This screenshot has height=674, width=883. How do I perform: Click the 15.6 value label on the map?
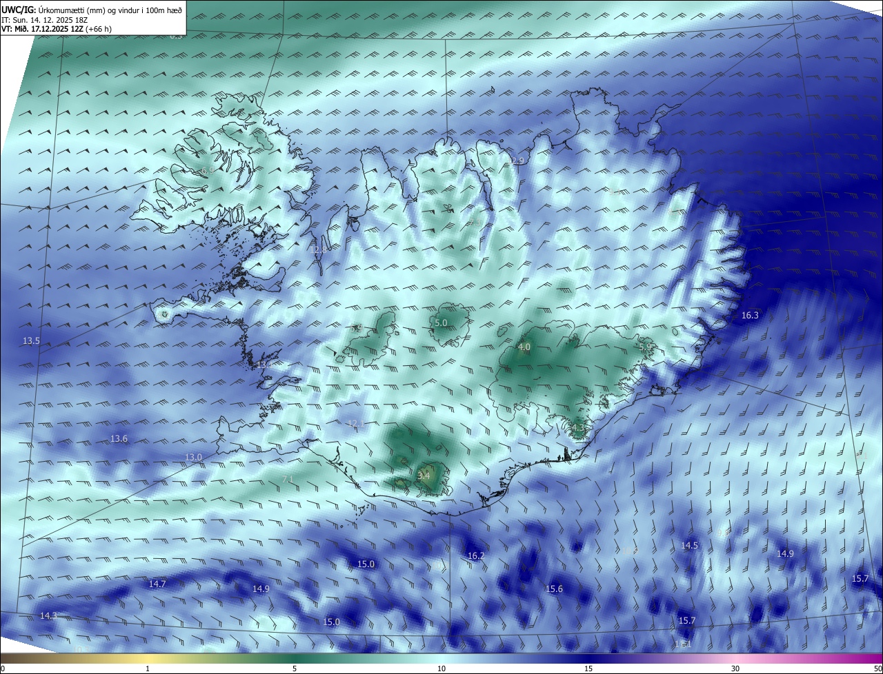554,589
